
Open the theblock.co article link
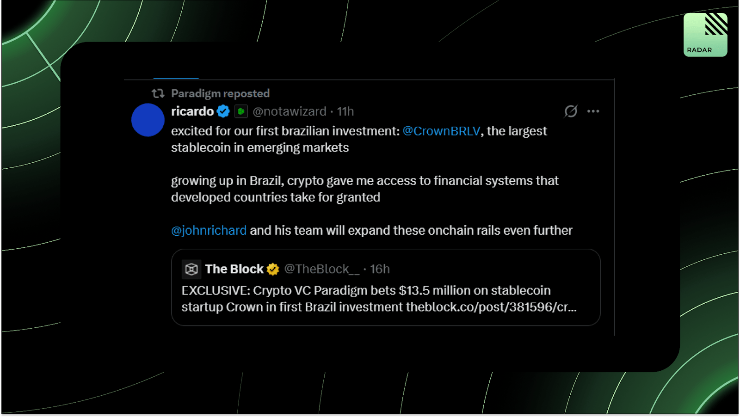point(491,307)
